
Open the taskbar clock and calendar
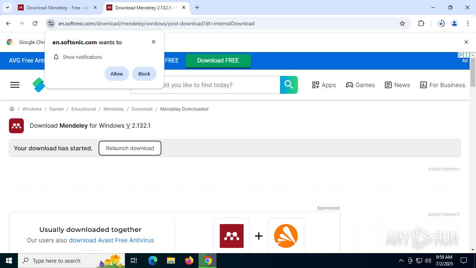pos(444,261)
